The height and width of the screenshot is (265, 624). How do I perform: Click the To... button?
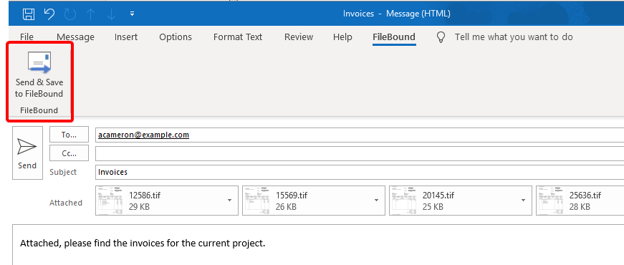coord(69,135)
